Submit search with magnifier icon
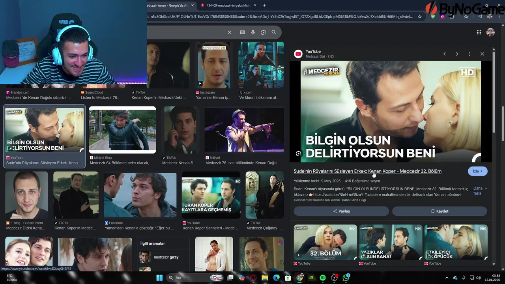The width and height of the screenshot is (505, 284). pos(274,32)
